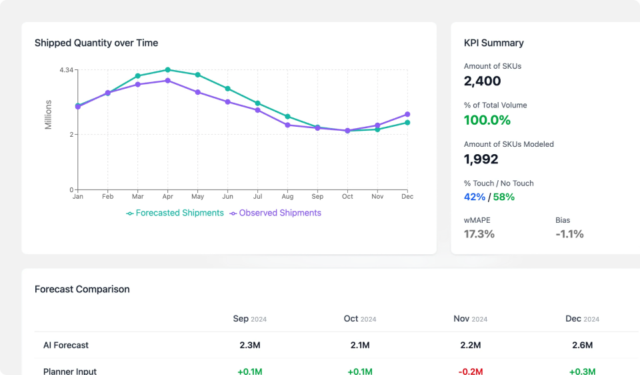Select the April observed shipments data point

[x=167, y=81]
